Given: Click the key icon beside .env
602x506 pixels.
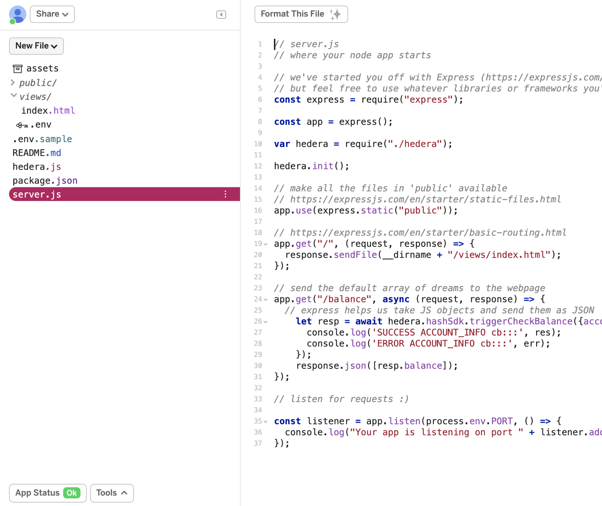Looking at the screenshot, I should 22,125.
